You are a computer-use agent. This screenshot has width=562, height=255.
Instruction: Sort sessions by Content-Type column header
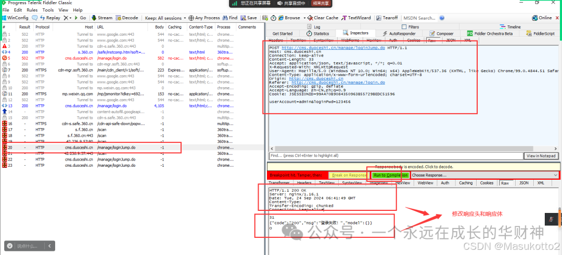click(x=201, y=27)
